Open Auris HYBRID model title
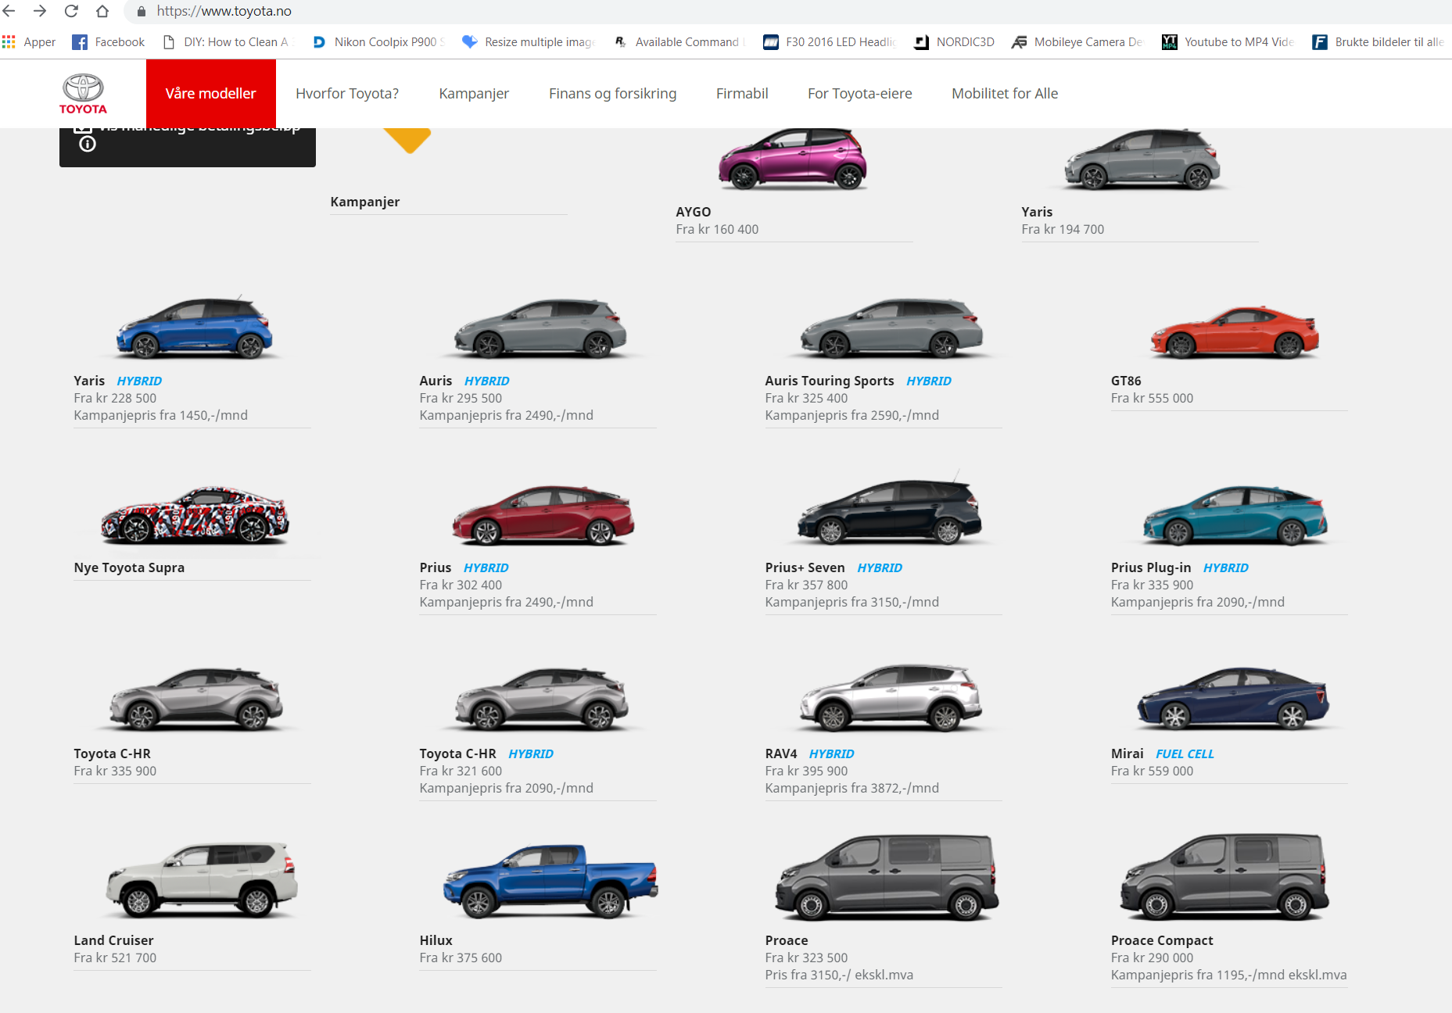This screenshot has height=1013, width=1452. (x=464, y=381)
